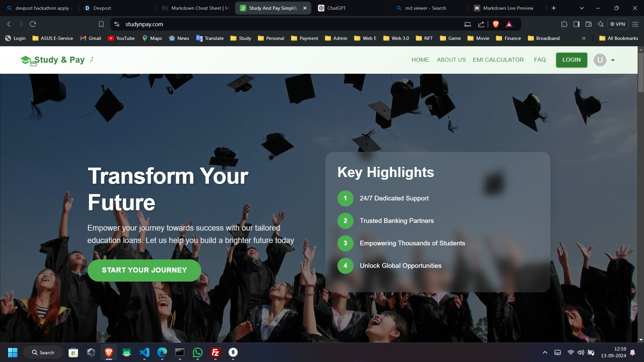Open Brave Shields panel
This screenshot has height=362, width=644.
pos(496,24)
